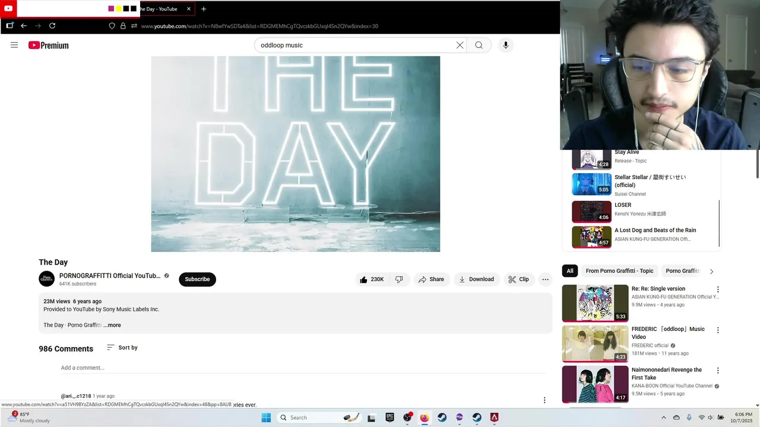Open the options menu for the @ari comment
This screenshot has width=760, height=427.
click(x=544, y=400)
